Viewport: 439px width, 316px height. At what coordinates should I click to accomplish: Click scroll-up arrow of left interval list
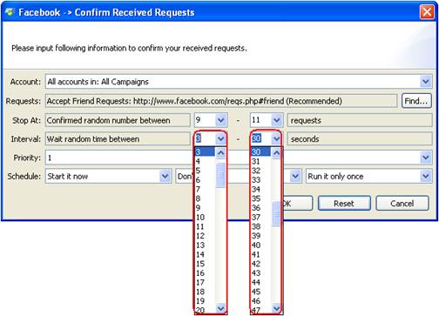(220, 152)
